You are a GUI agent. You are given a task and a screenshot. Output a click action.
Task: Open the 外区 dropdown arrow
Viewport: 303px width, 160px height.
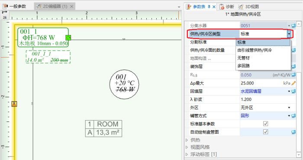(289, 108)
